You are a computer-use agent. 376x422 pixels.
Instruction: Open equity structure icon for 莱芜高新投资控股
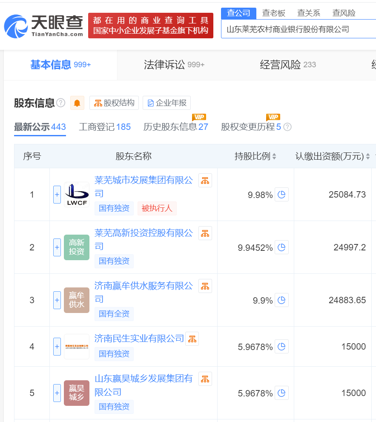[x=205, y=233]
